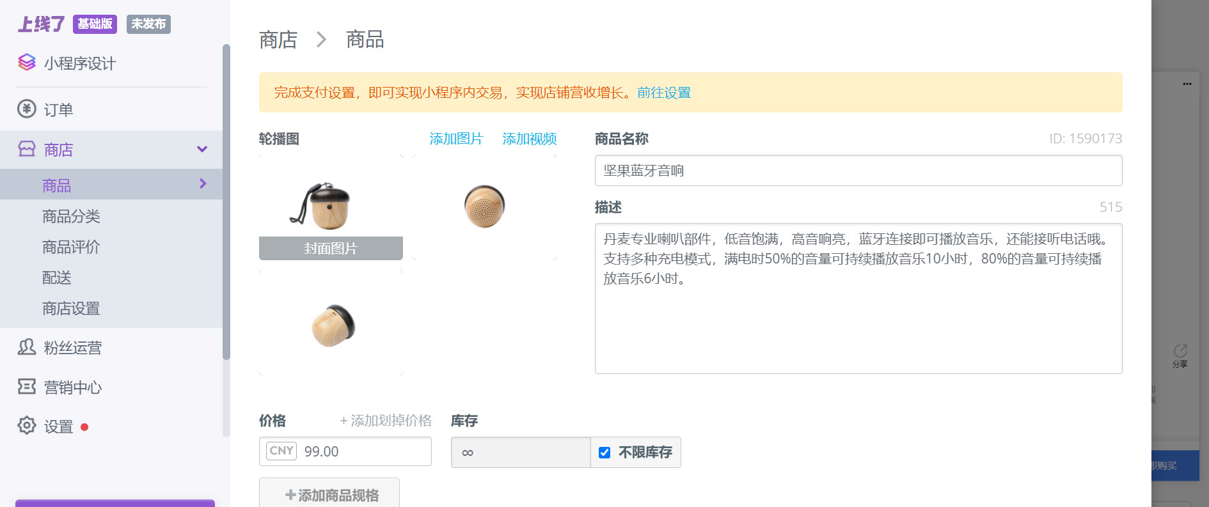Click the 粉丝运营 users icon

27,347
